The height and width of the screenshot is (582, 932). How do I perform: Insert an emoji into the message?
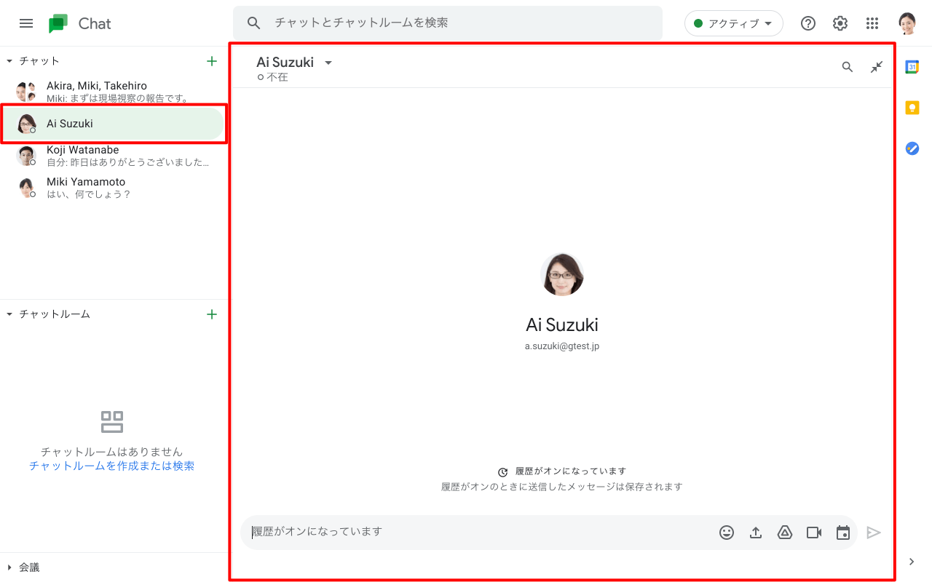coord(727,533)
